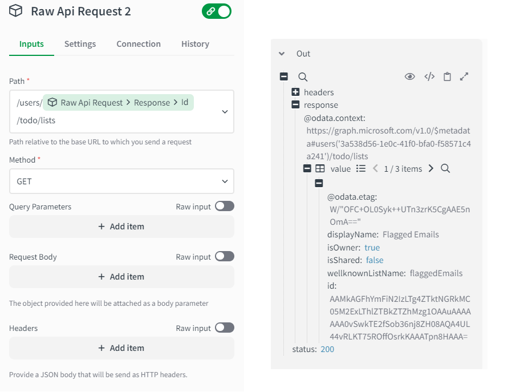The height and width of the screenshot is (392, 512).
Task: Open the Method GET dropdown
Action: [121, 181]
